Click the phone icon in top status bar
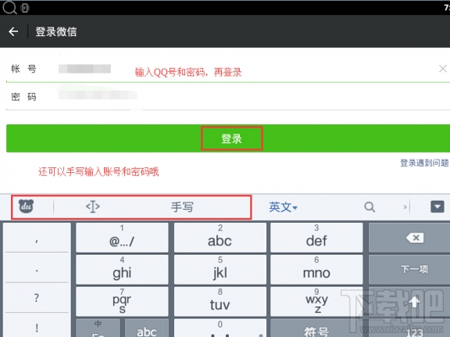This screenshot has height=337, width=450. click(x=25, y=8)
